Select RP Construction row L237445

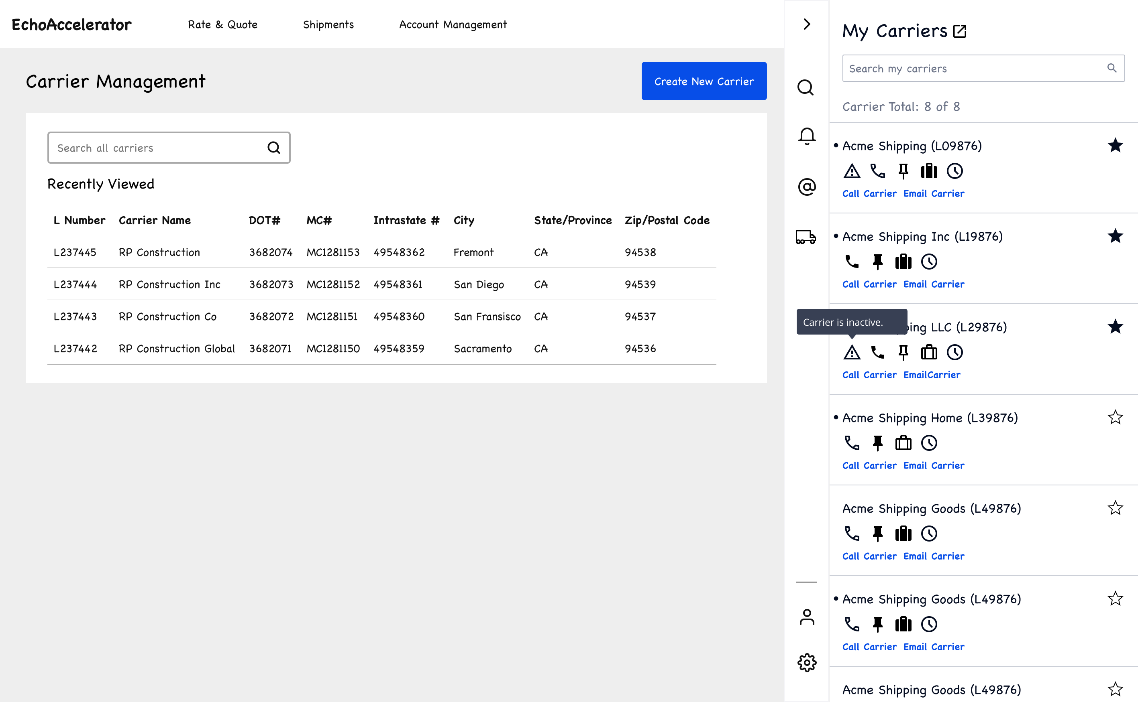(x=381, y=252)
